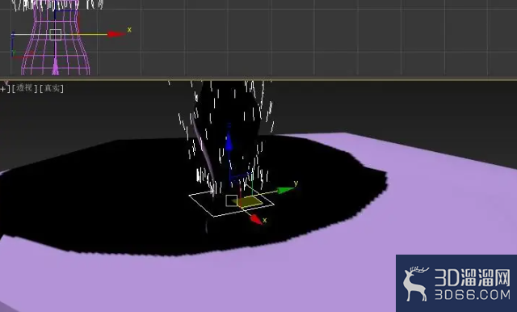Select red X axis arrow in upper viewport
The image size is (517, 312).
(x=116, y=34)
